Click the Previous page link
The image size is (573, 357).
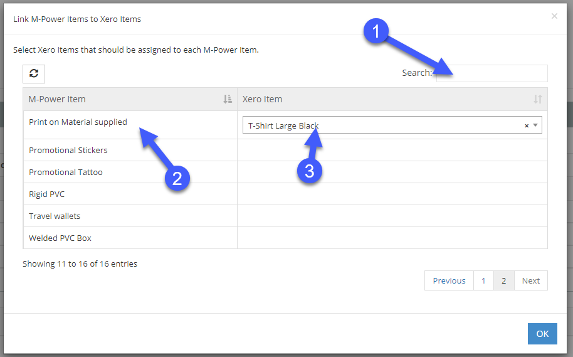click(x=449, y=280)
